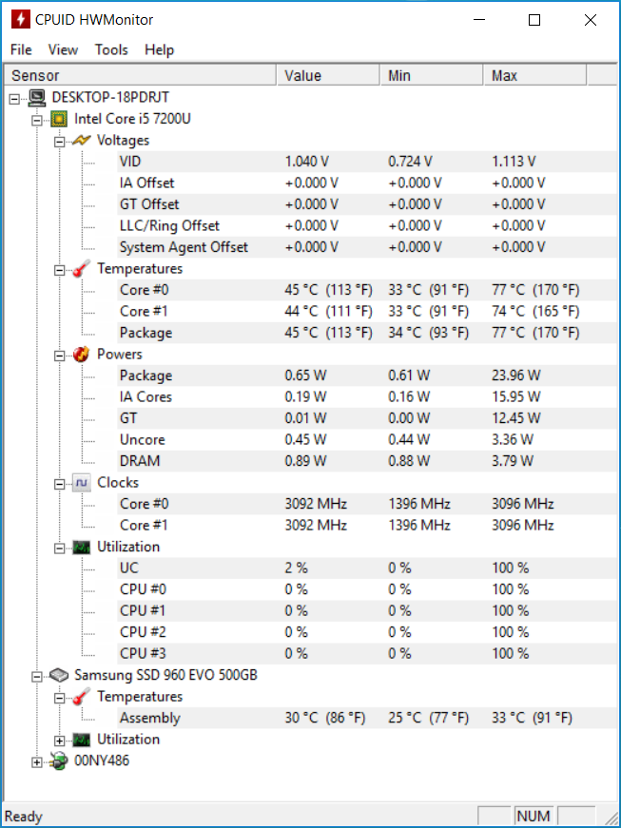Click the Powers flame icon
This screenshot has width=621, height=828.
pos(82,355)
